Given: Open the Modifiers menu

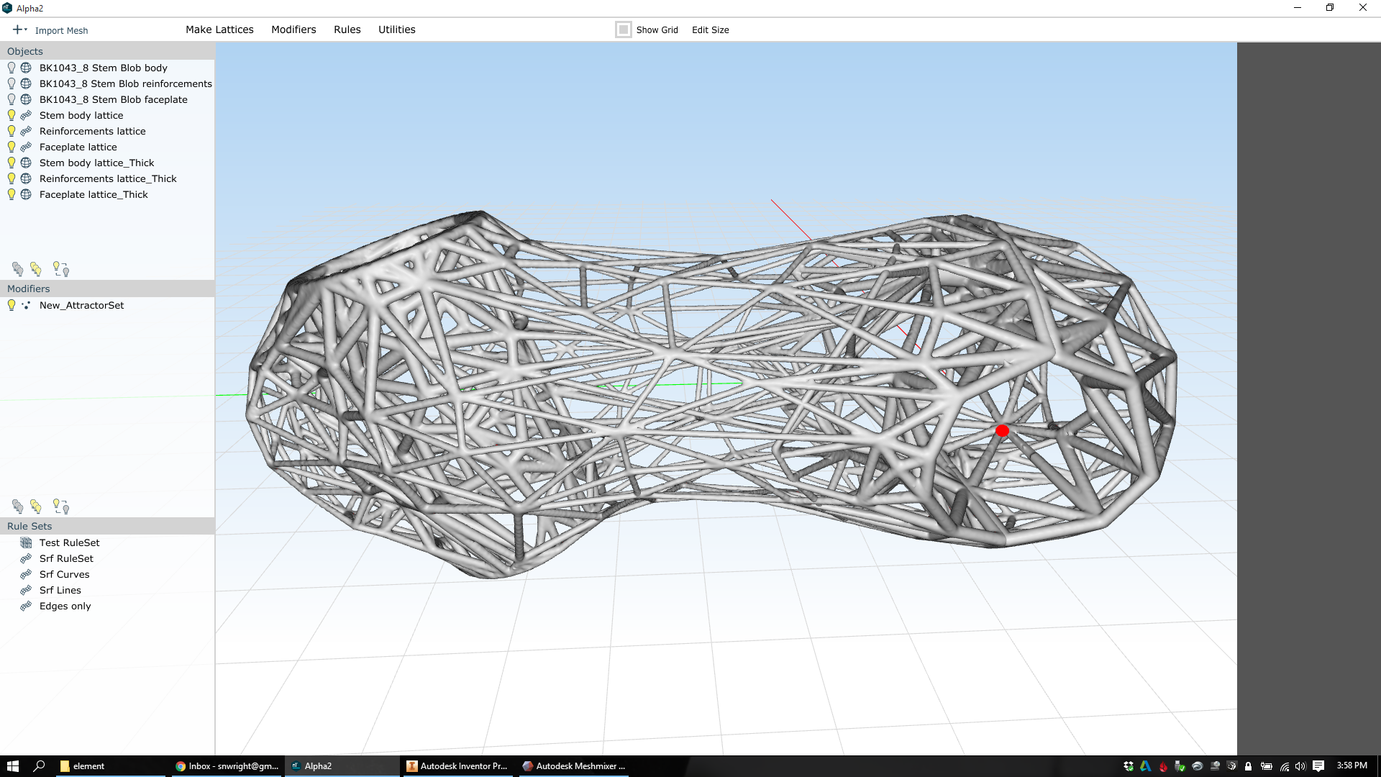Looking at the screenshot, I should 293,29.
